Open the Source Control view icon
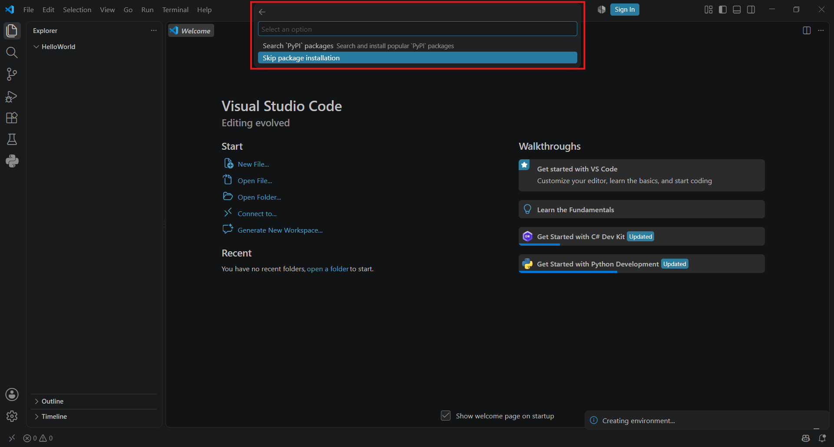Screen dimensions: 834x447 12,74
